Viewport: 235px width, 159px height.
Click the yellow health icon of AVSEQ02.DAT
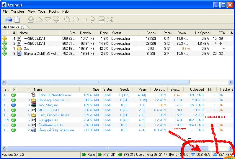[5, 38]
